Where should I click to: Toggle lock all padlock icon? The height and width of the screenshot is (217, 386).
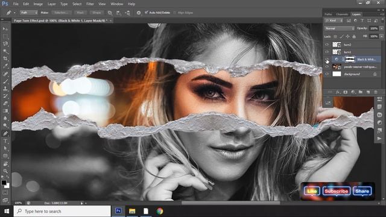point(354,36)
